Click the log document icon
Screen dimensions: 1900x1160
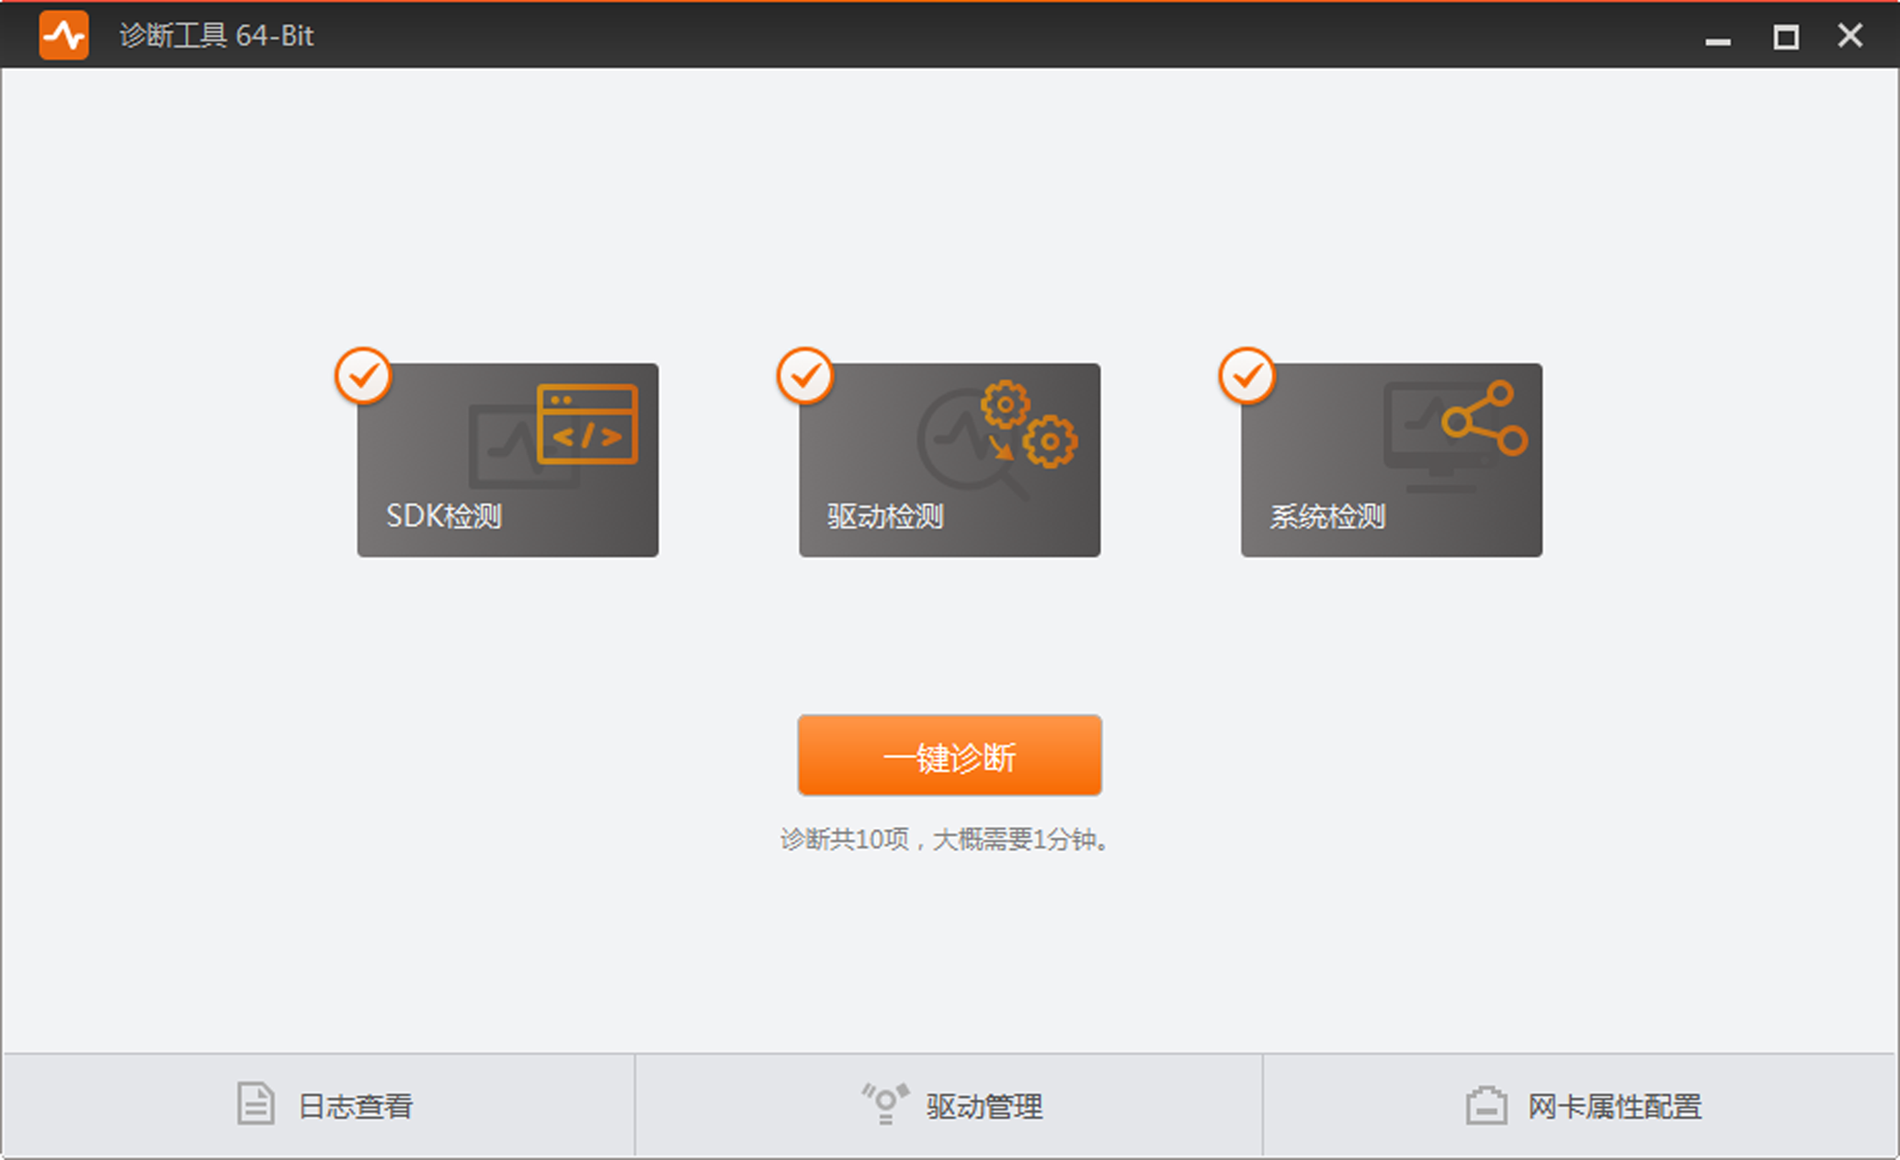coord(256,1104)
